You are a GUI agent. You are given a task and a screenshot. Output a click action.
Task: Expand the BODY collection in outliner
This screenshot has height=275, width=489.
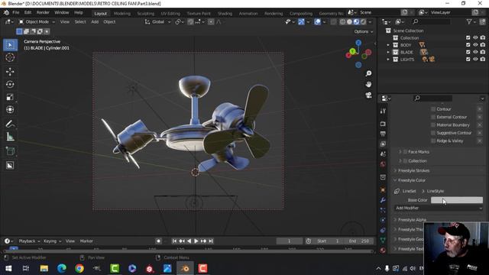coord(388,45)
